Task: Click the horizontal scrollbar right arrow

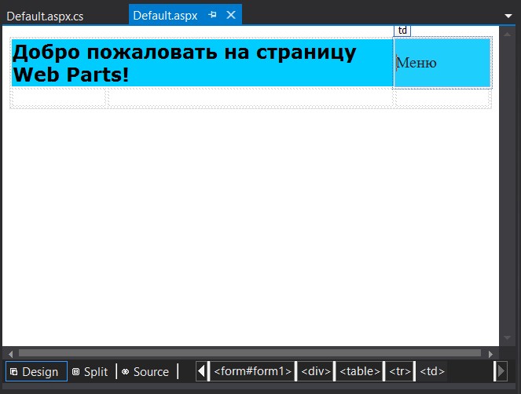Action: point(490,354)
